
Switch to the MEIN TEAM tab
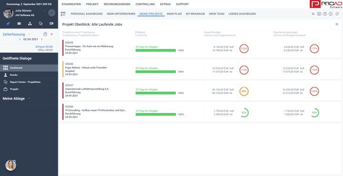(x=217, y=14)
